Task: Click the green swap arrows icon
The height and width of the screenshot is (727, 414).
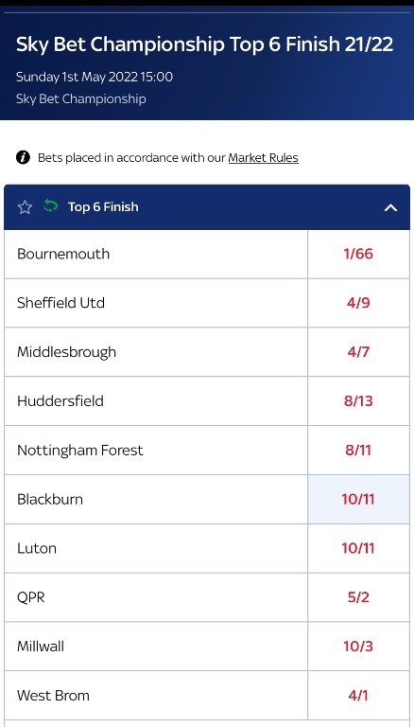Action: point(50,205)
